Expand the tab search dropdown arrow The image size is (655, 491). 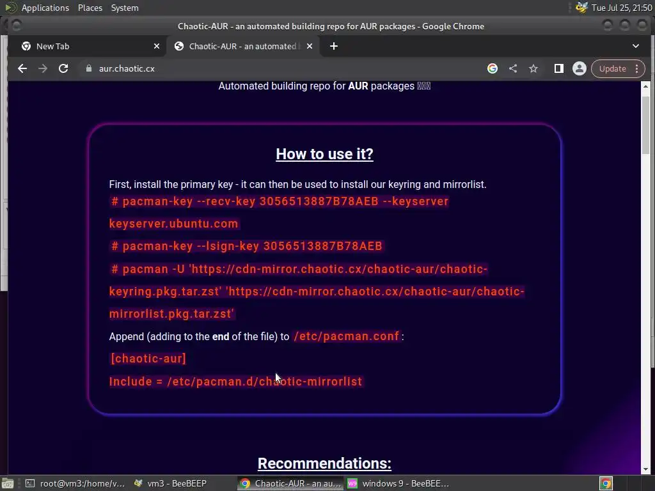[635, 46]
